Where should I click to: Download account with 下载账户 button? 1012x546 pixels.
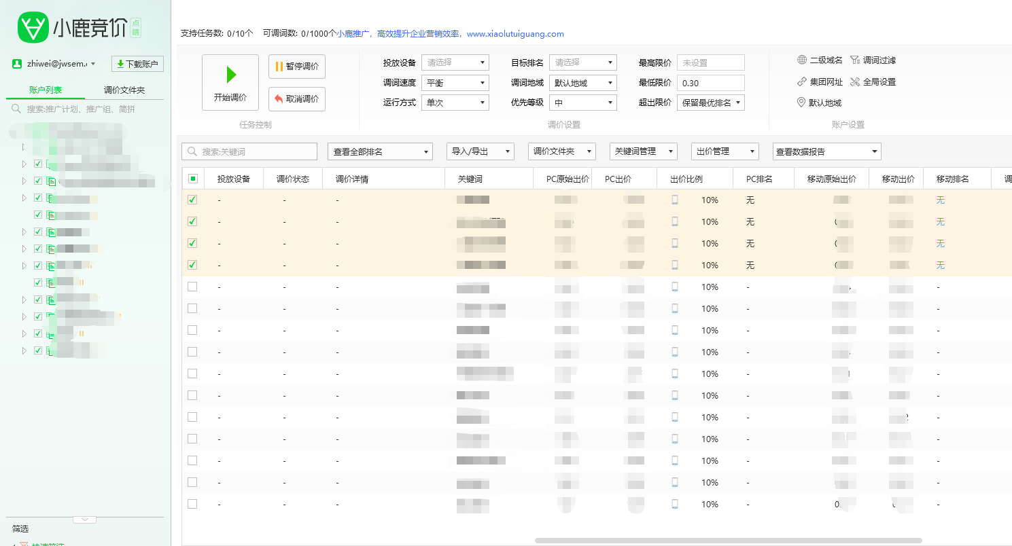click(x=137, y=64)
